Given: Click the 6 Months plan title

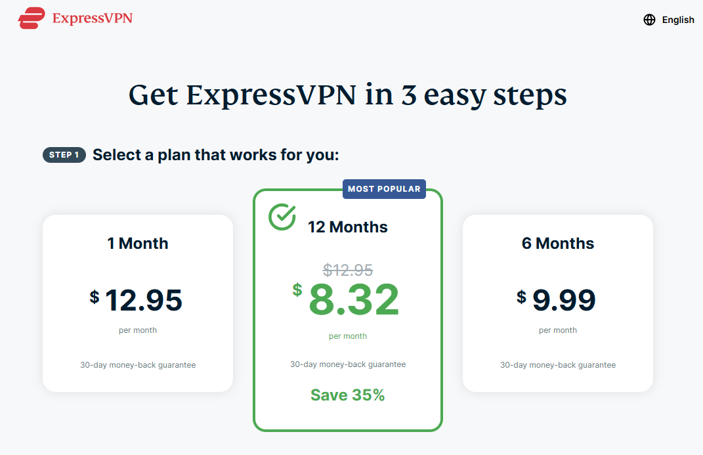Looking at the screenshot, I should tap(558, 244).
